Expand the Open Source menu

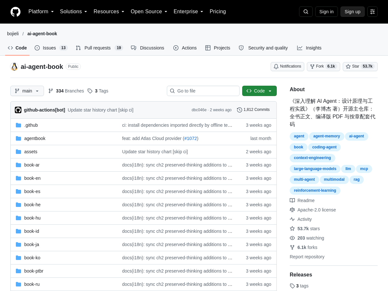(149, 12)
